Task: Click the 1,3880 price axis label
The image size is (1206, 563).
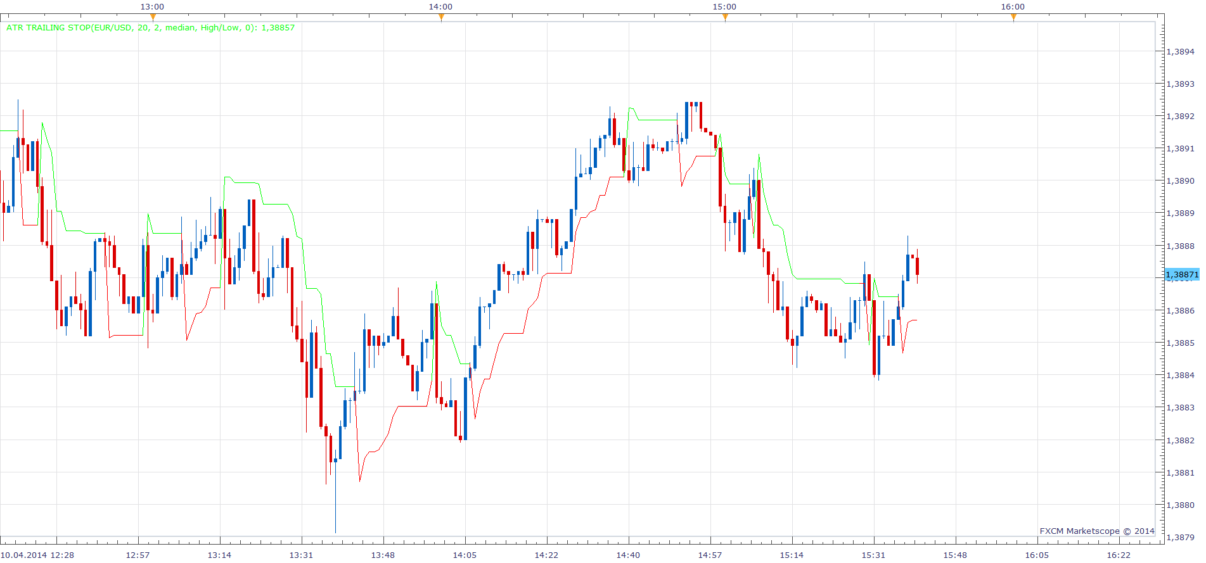Action: point(1181,505)
